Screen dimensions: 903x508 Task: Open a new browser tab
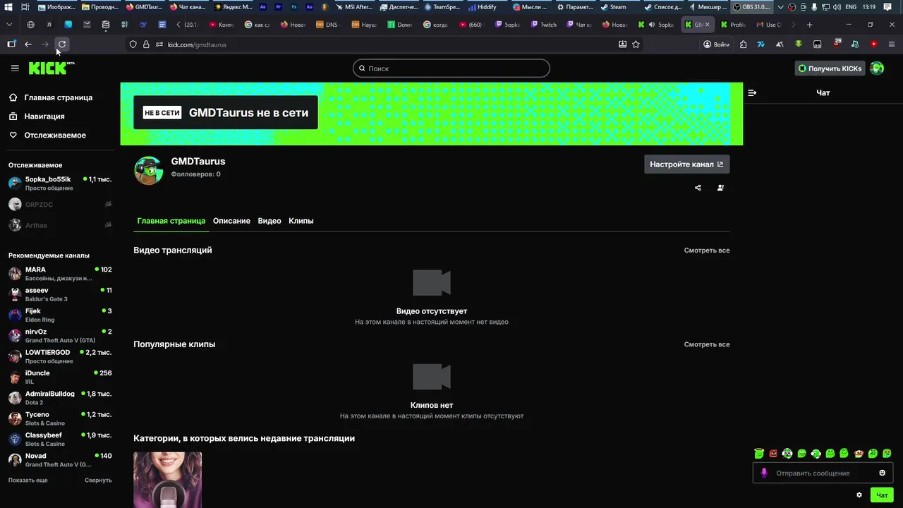click(x=809, y=24)
